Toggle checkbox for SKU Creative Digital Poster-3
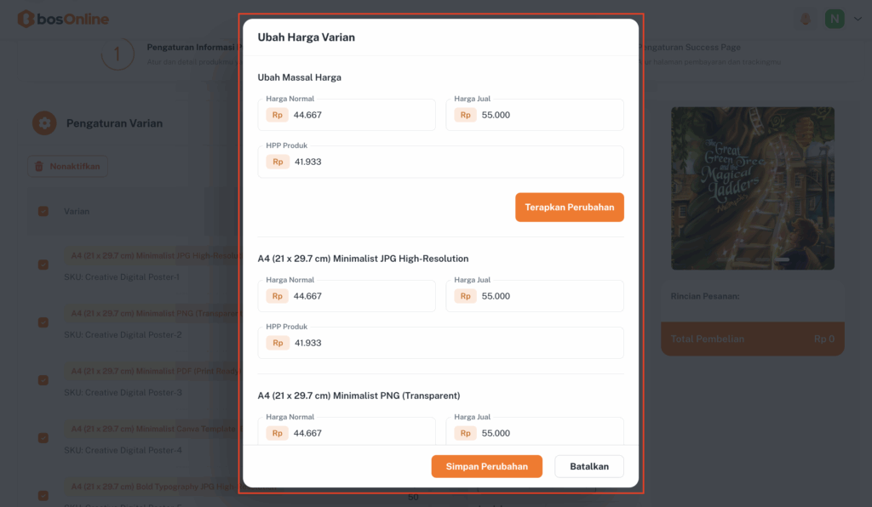Viewport: 872px width, 507px height. (43, 380)
